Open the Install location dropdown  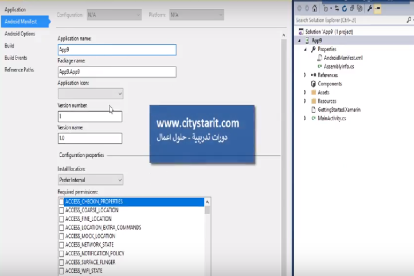point(91,180)
